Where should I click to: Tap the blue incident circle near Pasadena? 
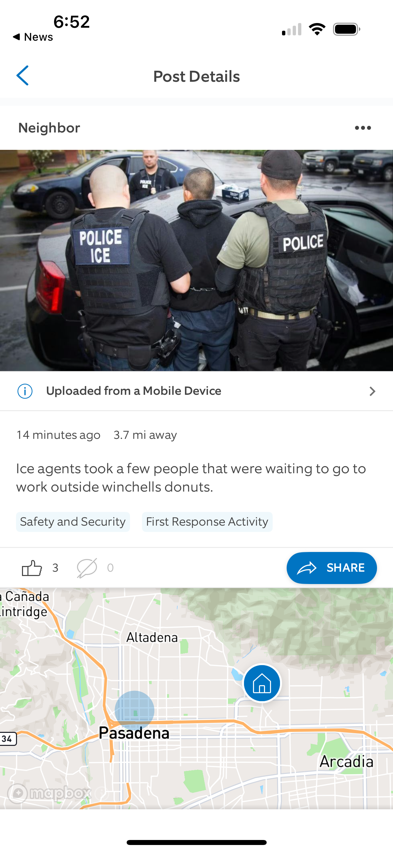coord(134,710)
